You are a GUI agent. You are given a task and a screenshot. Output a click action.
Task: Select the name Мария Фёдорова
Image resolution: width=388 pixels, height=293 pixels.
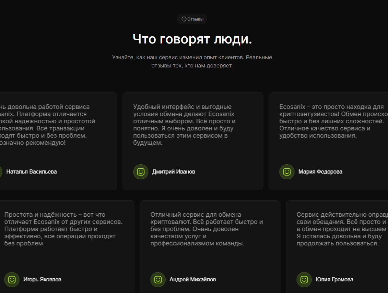point(320,172)
